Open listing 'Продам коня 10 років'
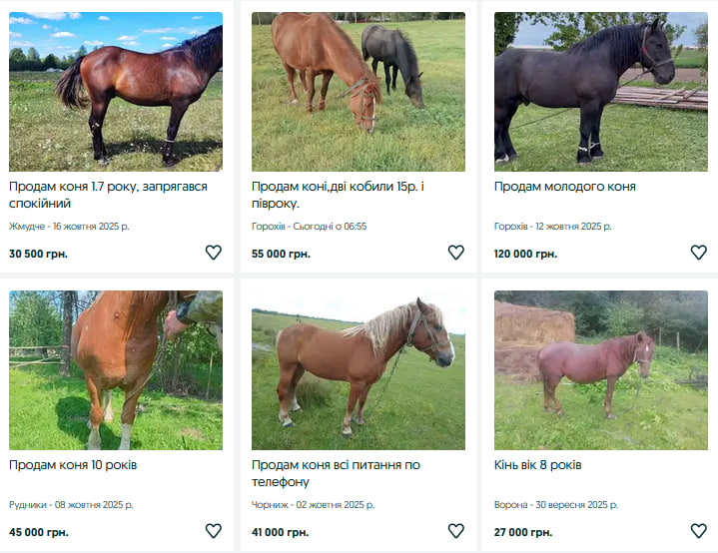The width and height of the screenshot is (718, 553). (73, 465)
